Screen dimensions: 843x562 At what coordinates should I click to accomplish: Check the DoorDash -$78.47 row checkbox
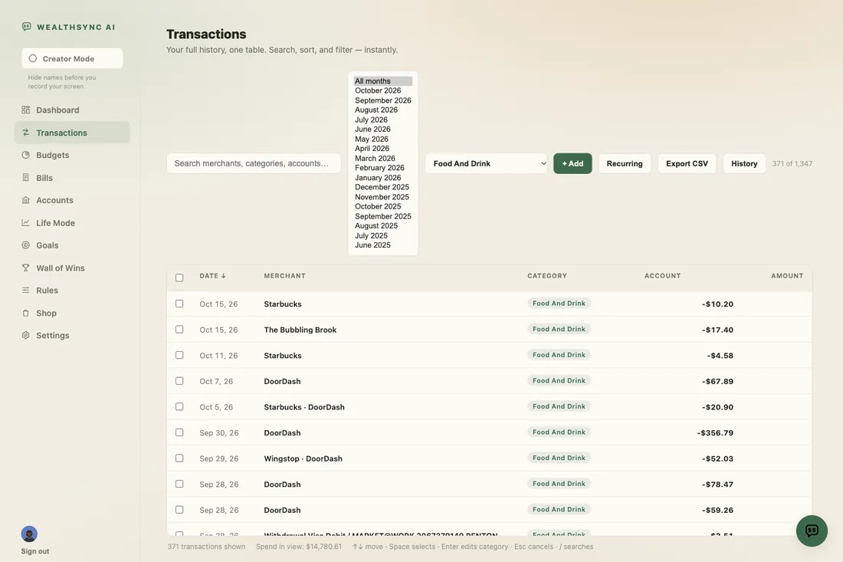tap(179, 484)
